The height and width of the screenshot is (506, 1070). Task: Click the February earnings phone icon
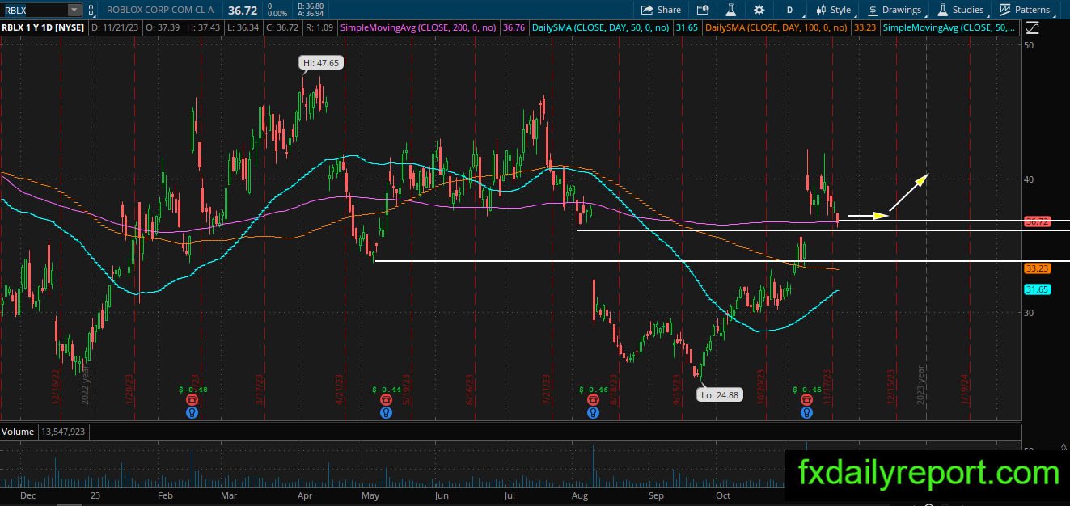coord(192,399)
